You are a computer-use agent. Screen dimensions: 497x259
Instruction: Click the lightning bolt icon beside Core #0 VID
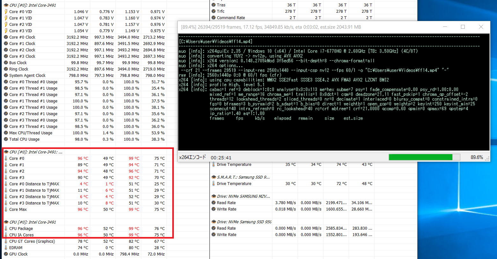(x=6, y=11)
